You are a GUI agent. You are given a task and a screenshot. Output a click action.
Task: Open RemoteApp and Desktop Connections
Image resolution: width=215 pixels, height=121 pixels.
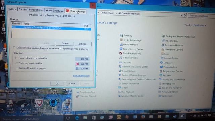137,79
